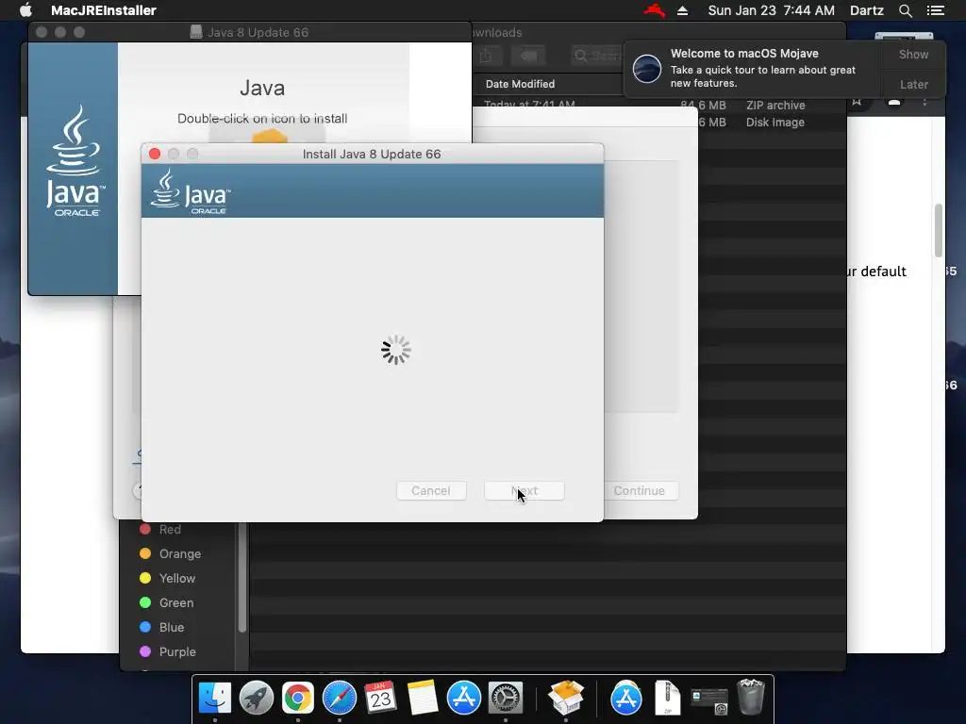Click the eject icon in the menu bar
The image size is (966, 724).
click(x=682, y=10)
